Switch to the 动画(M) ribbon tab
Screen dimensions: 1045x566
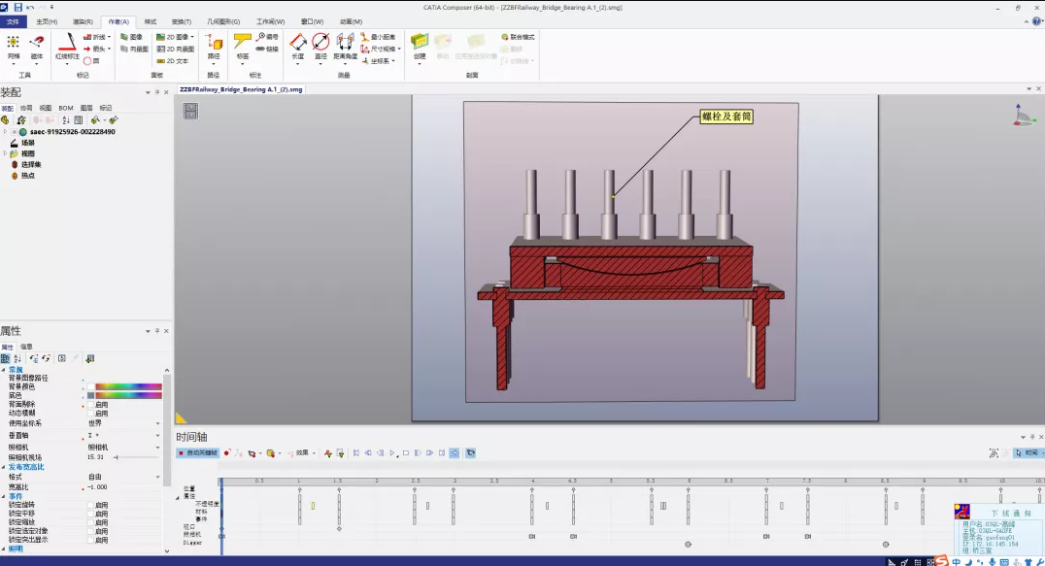[351, 22]
